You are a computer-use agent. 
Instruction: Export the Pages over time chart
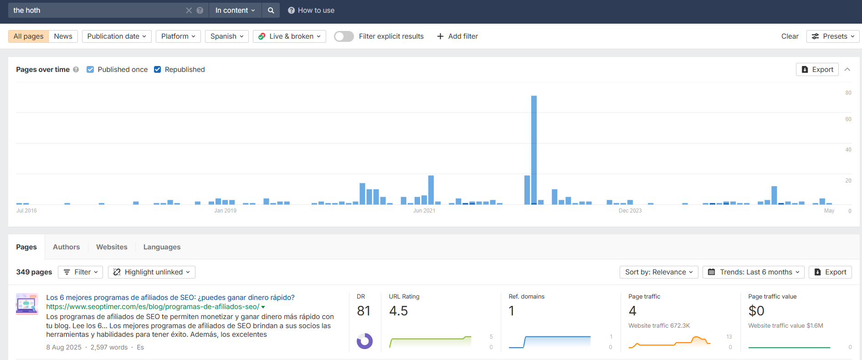[x=817, y=70]
